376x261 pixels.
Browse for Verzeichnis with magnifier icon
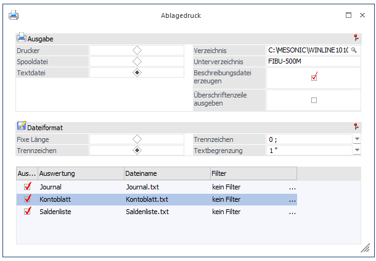(x=354, y=50)
